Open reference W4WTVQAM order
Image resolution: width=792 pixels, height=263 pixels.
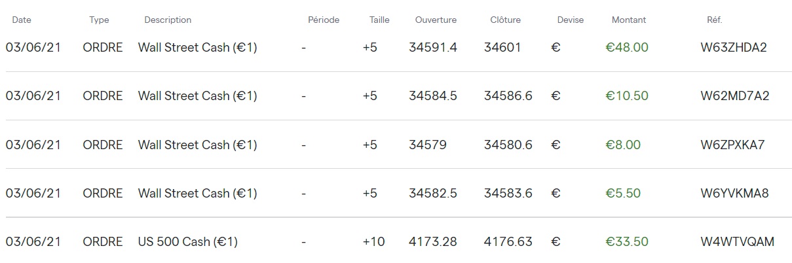pos(737,242)
